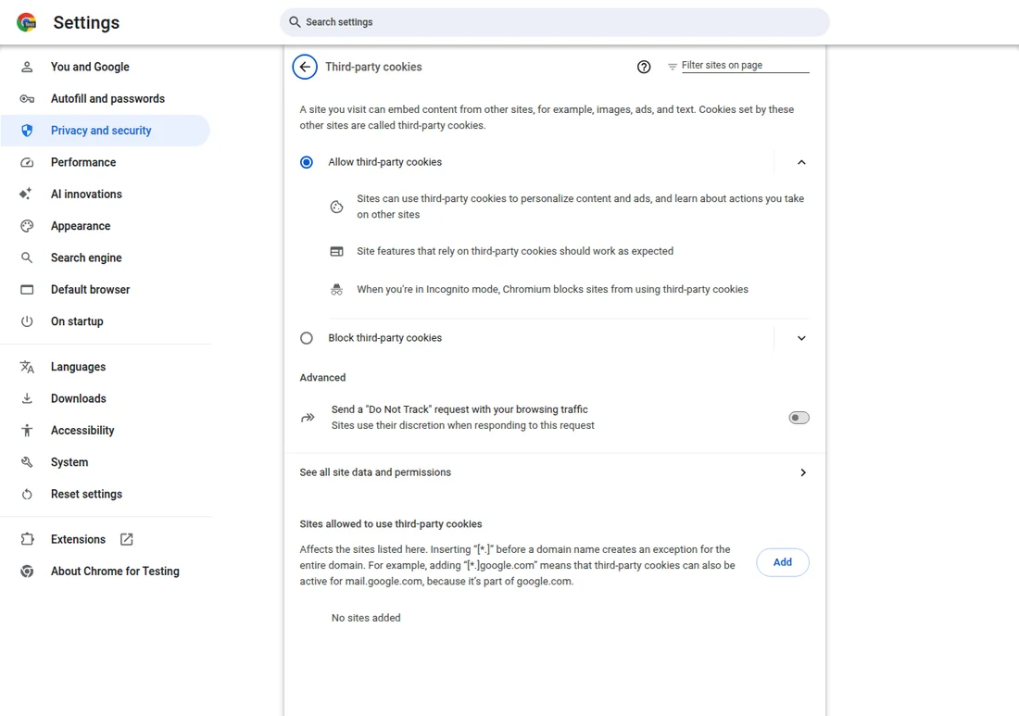Click the person icon for You and Google
1019x716 pixels.
(x=27, y=67)
